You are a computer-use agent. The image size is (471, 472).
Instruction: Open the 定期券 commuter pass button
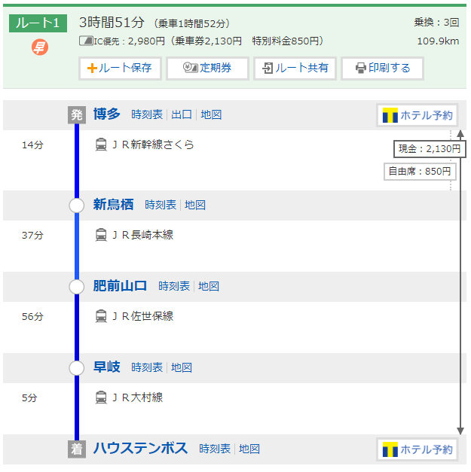point(207,69)
